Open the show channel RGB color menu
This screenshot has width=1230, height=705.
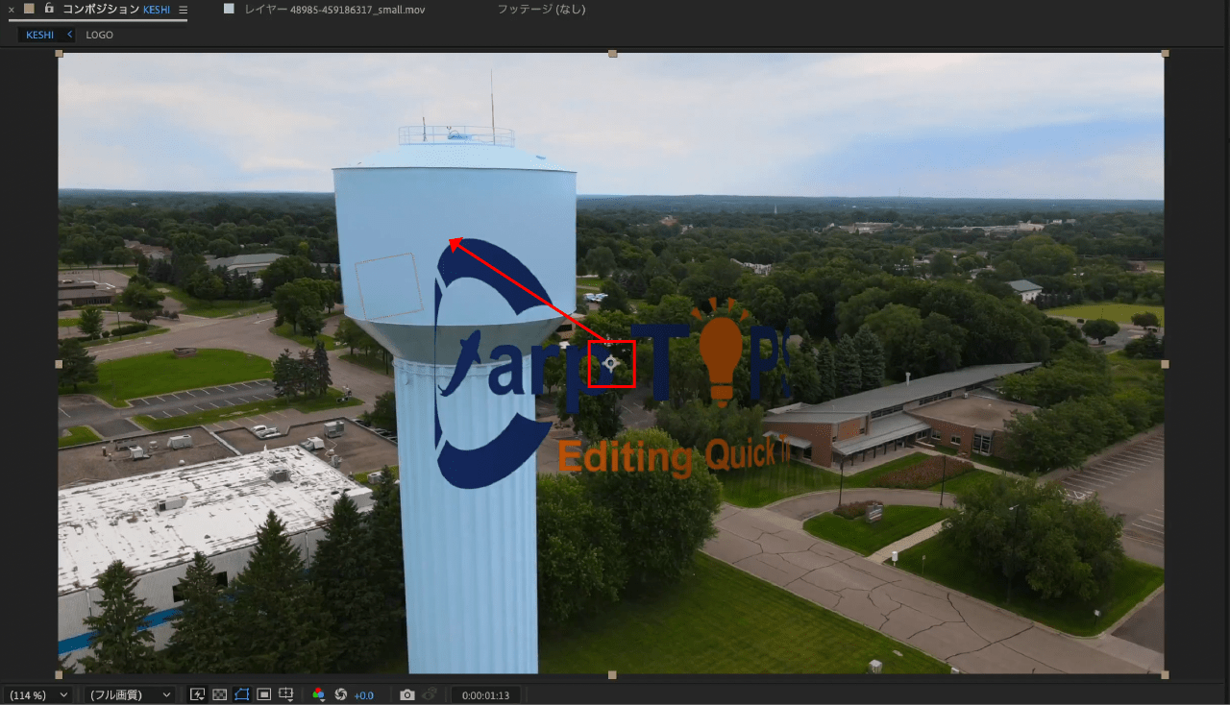pyautogui.click(x=319, y=694)
